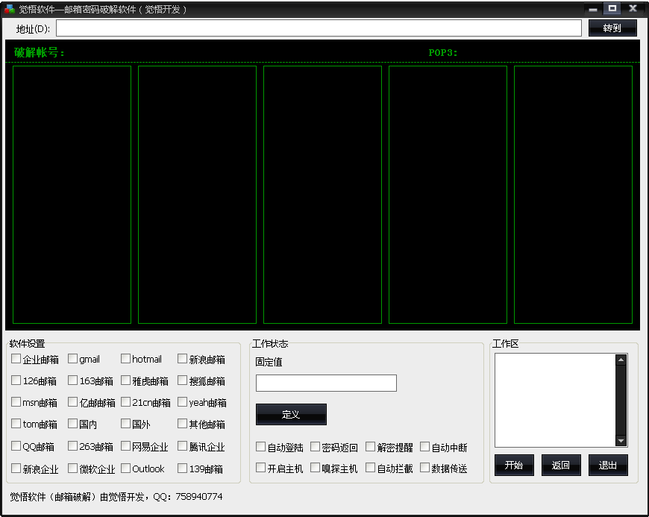
Task: Toggle the hotmail checkbox
Action: coord(126,359)
